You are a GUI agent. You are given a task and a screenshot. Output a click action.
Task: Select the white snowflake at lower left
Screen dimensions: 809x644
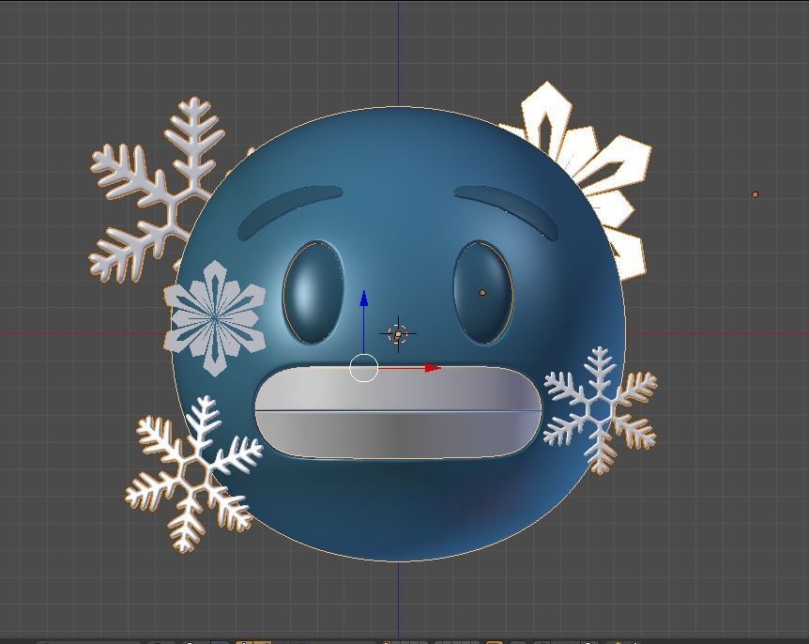[194, 472]
